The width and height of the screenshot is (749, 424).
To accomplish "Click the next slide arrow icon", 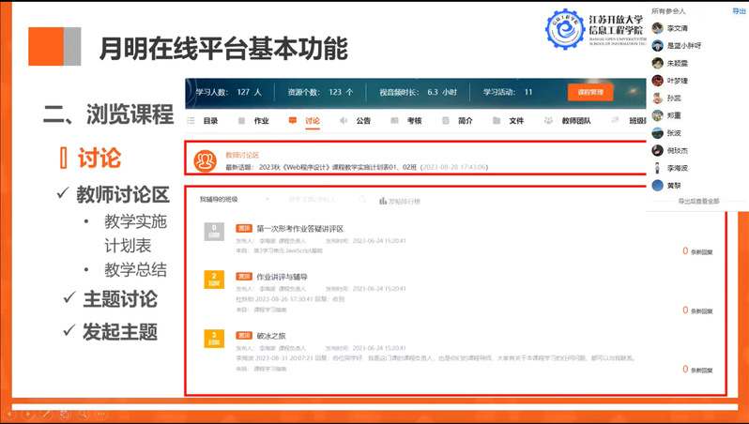I will click(x=28, y=414).
